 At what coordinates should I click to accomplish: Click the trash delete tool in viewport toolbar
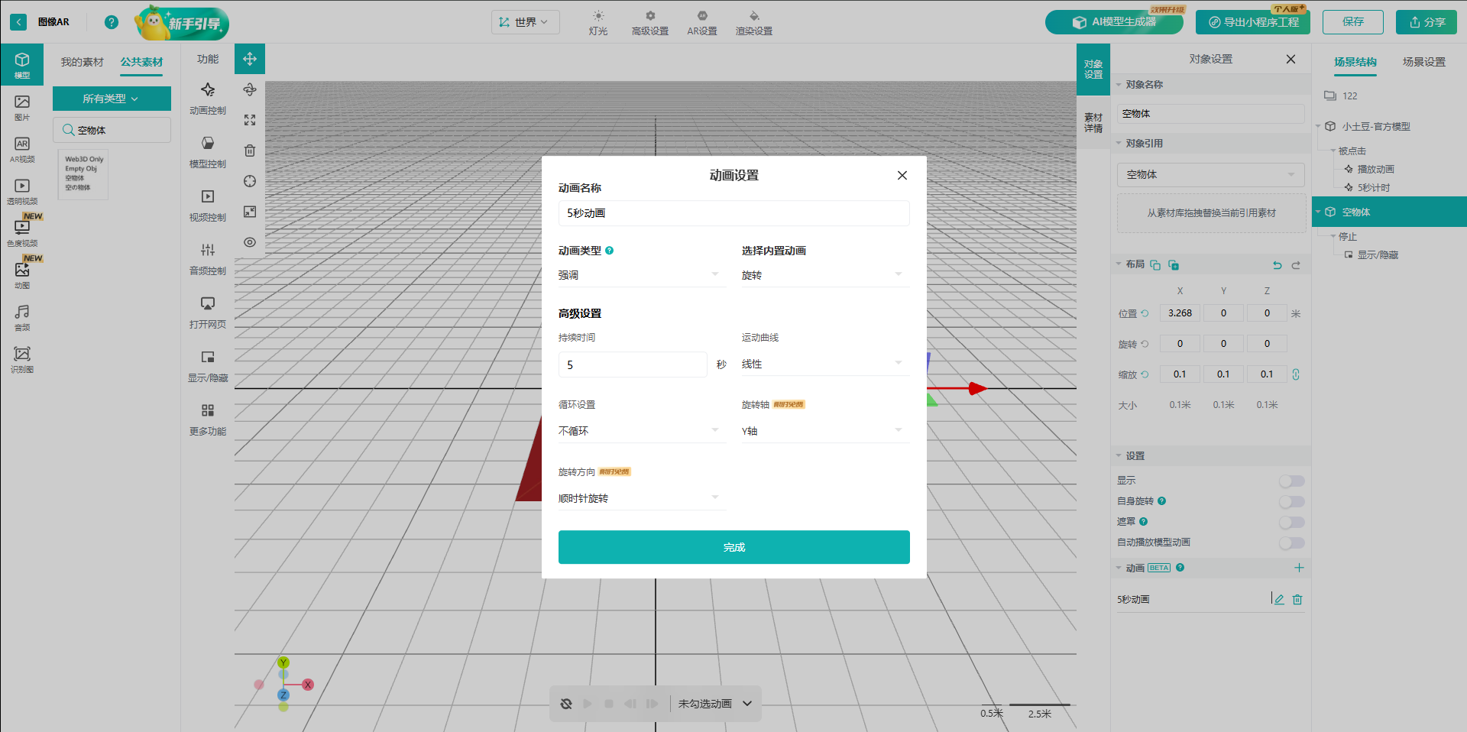coord(250,151)
